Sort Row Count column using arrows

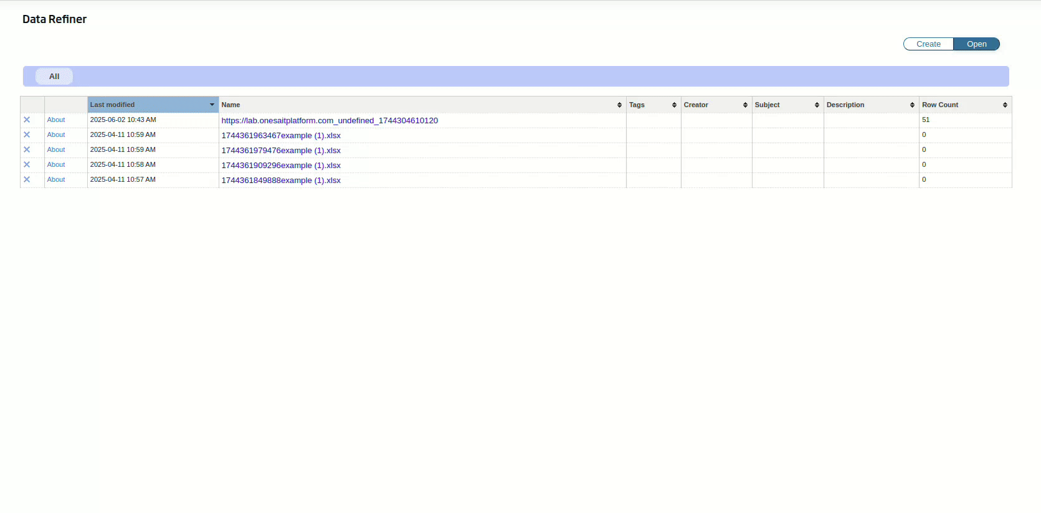pyautogui.click(x=1005, y=105)
